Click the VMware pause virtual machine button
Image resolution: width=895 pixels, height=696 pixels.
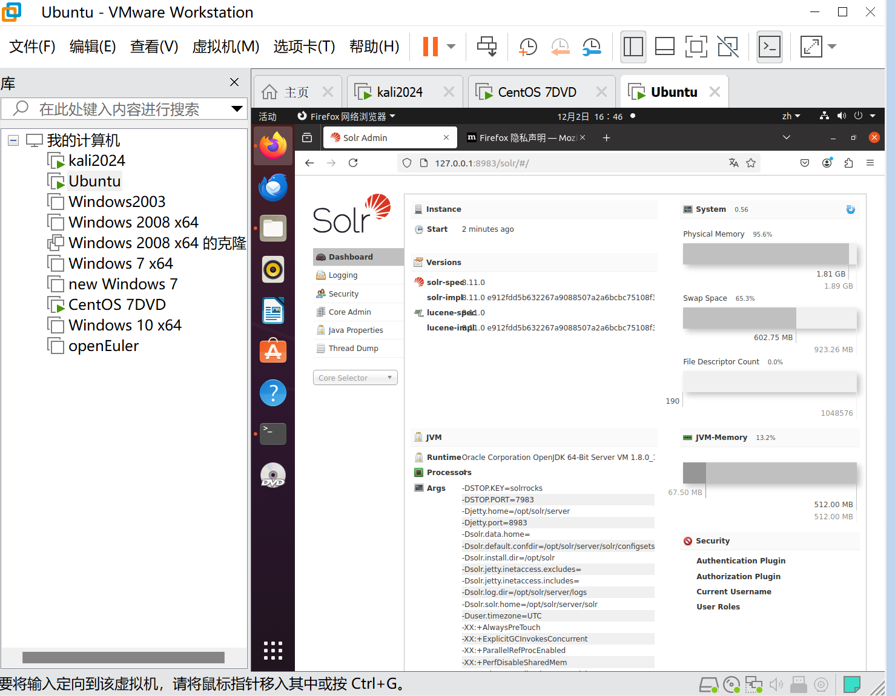[x=430, y=47]
